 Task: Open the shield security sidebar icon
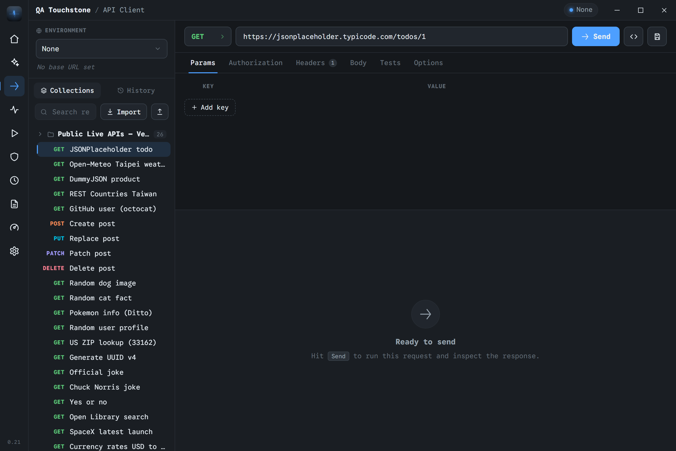pos(14,157)
